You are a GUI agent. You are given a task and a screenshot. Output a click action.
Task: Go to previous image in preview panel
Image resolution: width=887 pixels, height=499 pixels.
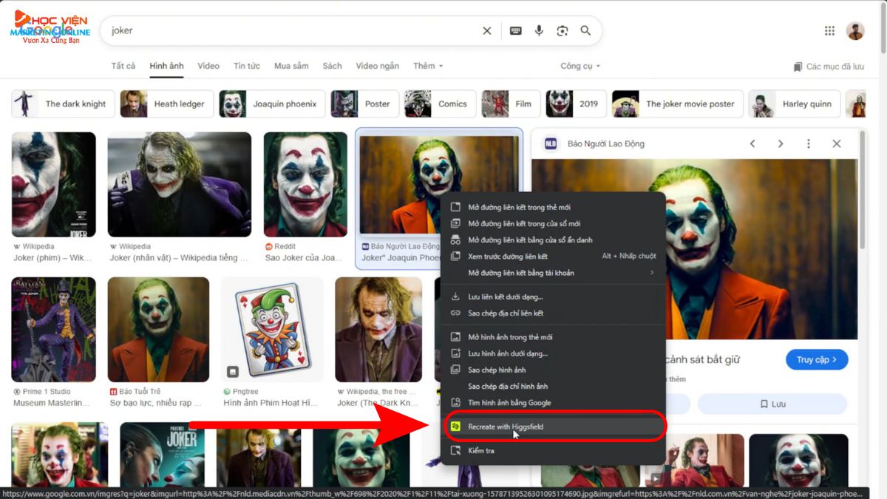coord(752,144)
